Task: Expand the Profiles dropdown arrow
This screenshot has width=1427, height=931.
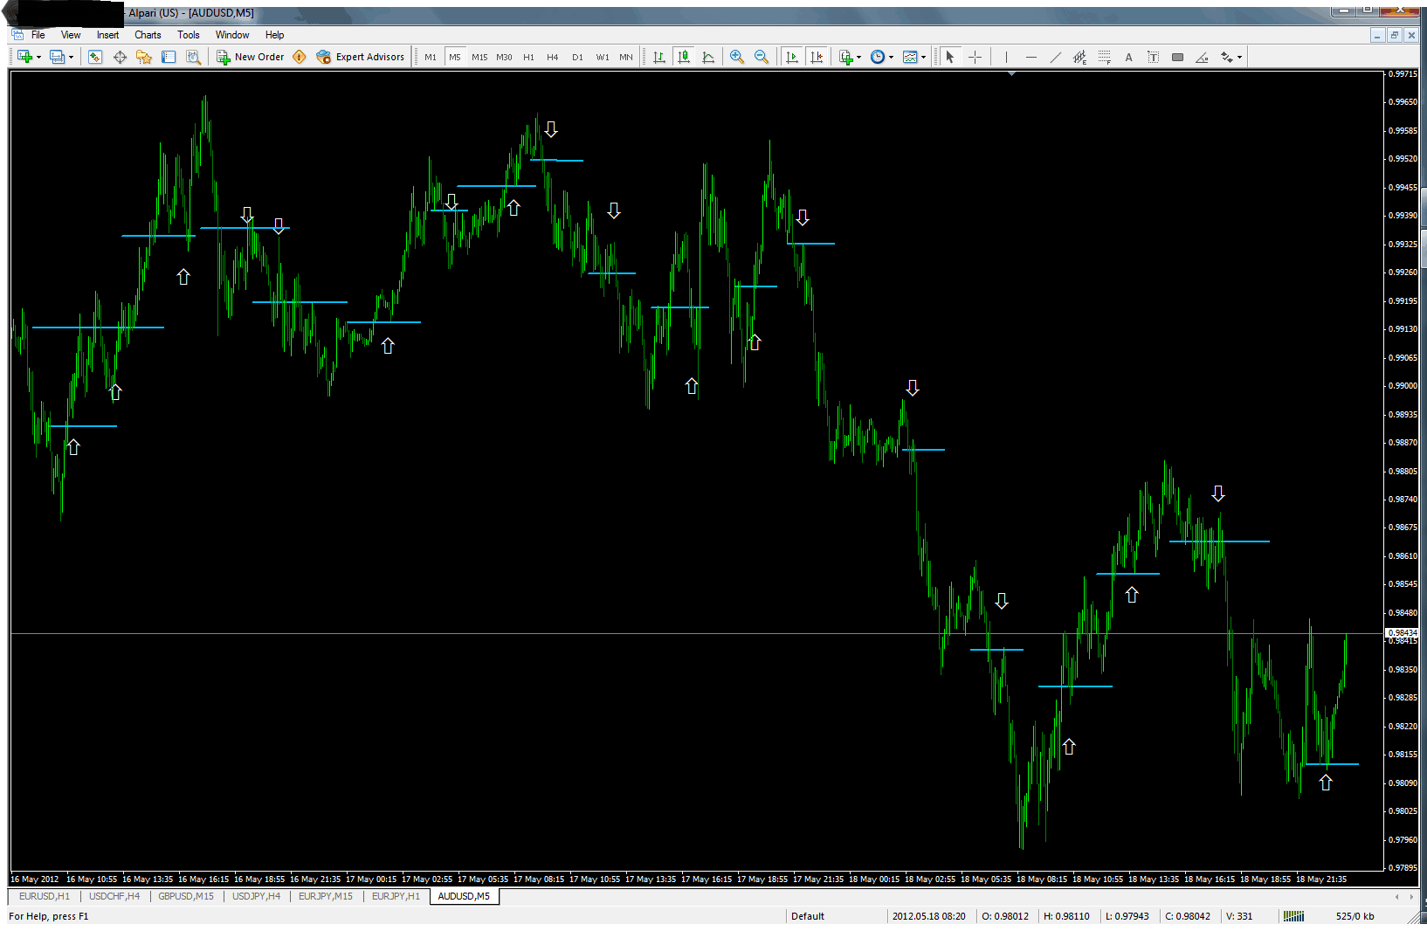Action: (71, 57)
